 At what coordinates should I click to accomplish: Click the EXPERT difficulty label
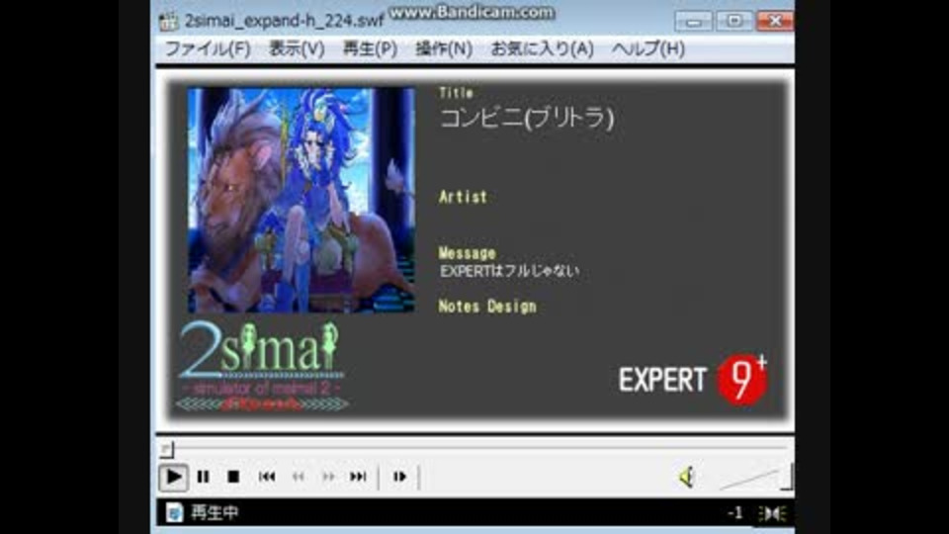tap(662, 380)
